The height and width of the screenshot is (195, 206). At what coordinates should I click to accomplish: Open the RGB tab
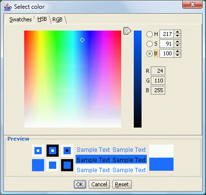coord(57,20)
